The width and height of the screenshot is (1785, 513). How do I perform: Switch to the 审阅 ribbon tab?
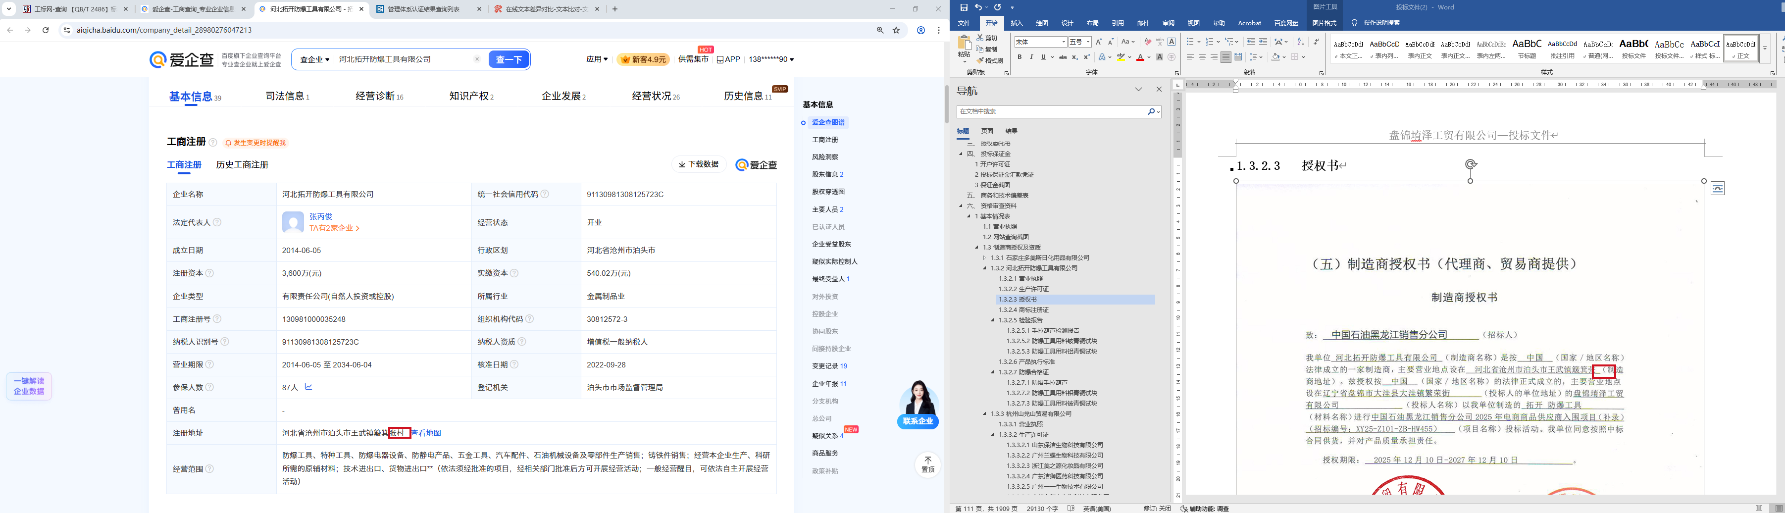click(1168, 23)
